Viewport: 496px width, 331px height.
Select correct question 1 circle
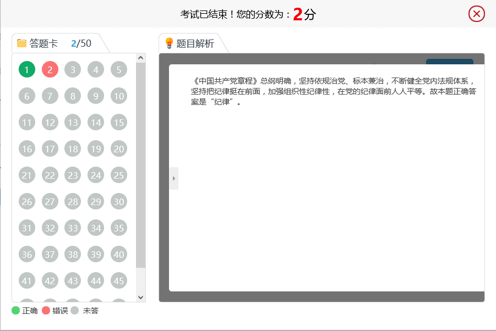27,69
